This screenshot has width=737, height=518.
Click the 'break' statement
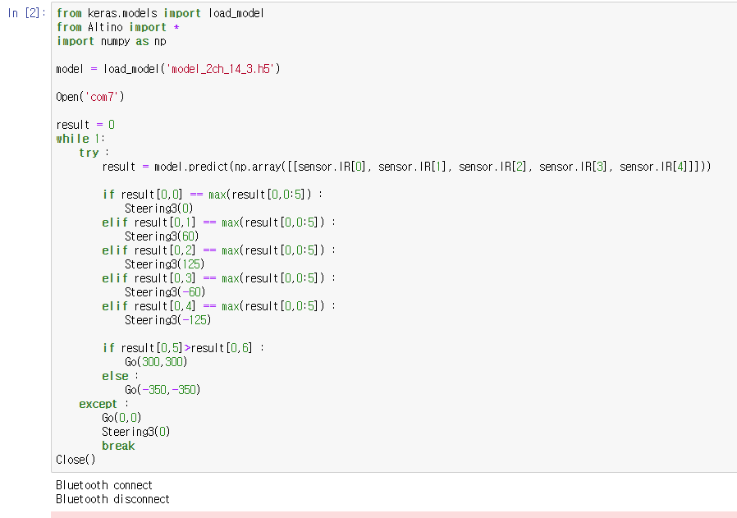pyautogui.click(x=118, y=446)
